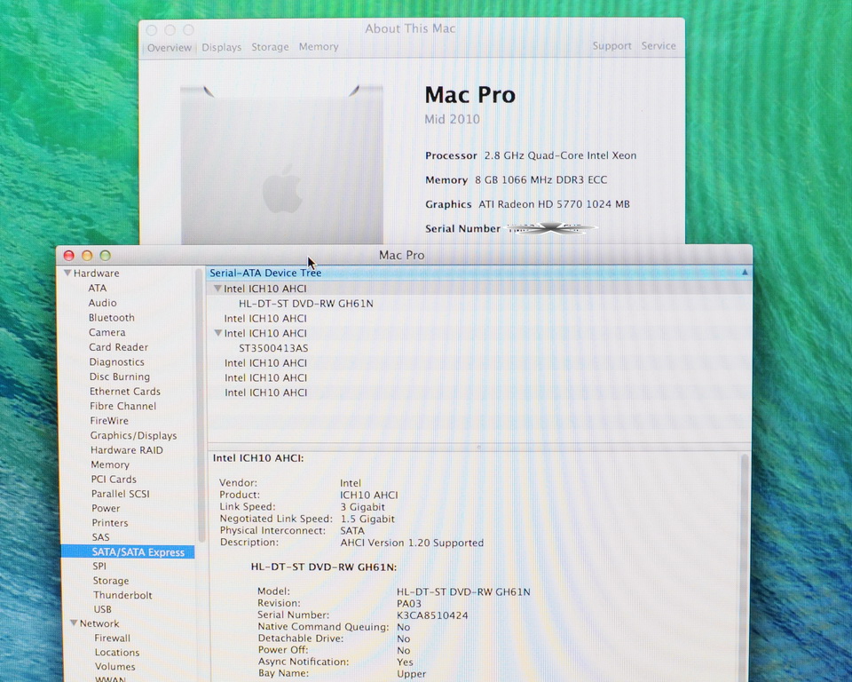The height and width of the screenshot is (682, 852).
Task: Zoom the Mac Pro System Information window
Action: (106, 256)
